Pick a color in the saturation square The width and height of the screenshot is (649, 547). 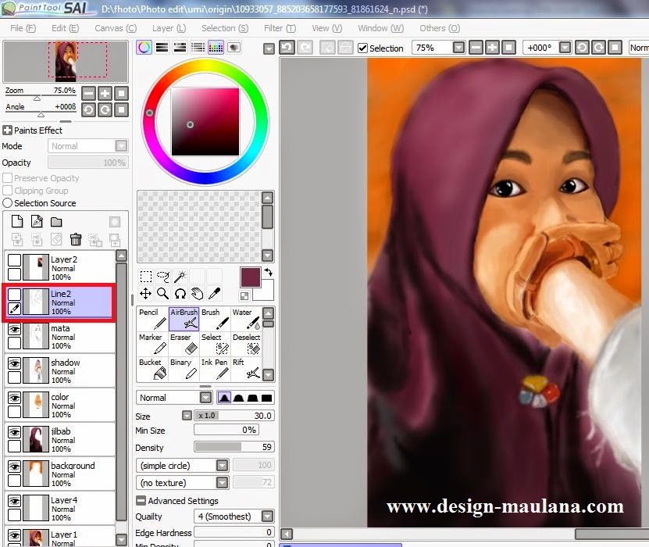click(x=205, y=122)
